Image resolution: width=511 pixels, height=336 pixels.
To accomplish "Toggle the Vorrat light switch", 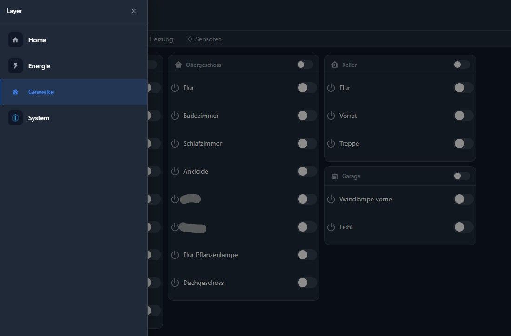I will point(464,116).
